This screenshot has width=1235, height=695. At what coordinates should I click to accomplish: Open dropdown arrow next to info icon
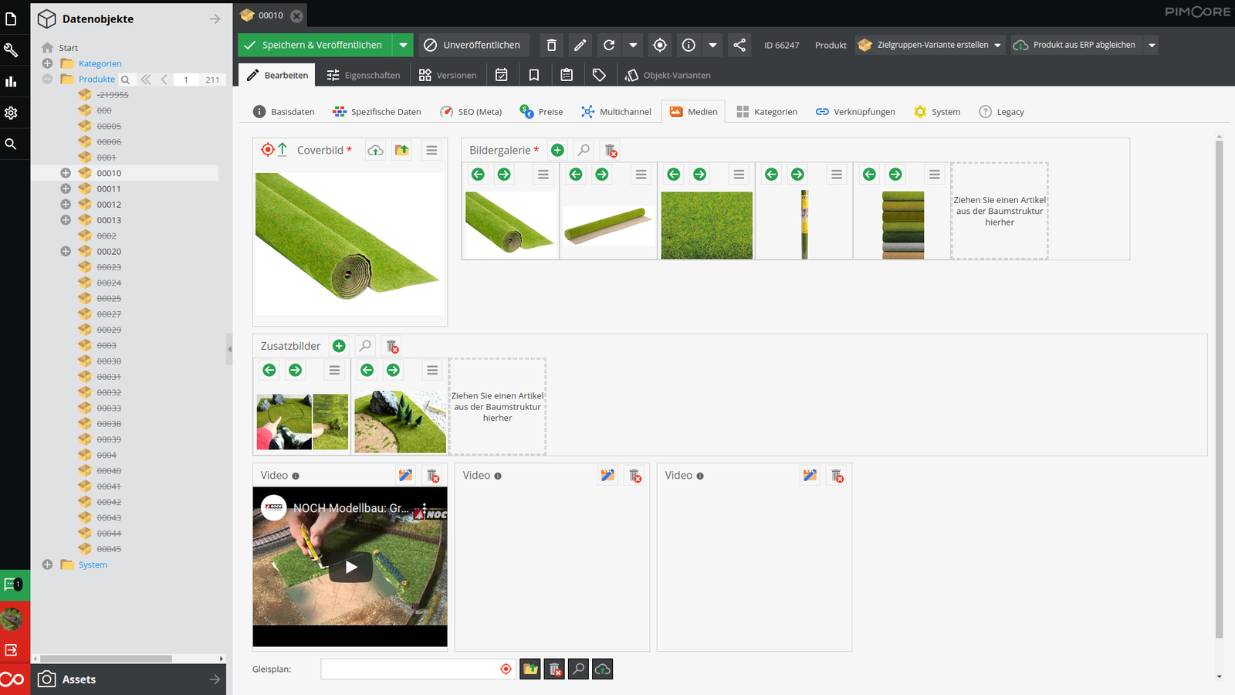[712, 45]
